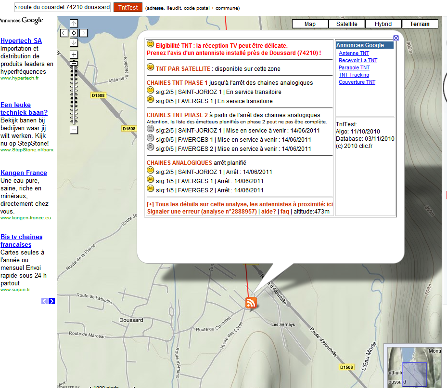Switch to Hybrid view
The height and width of the screenshot is (388, 447).
click(383, 24)
